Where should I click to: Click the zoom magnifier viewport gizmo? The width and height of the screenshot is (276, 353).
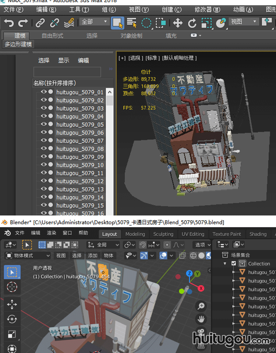click(x=201, y=306)
